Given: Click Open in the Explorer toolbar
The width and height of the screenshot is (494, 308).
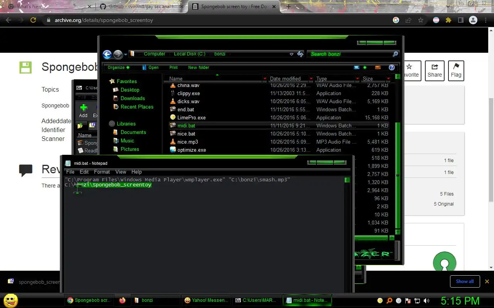Looking at the screenshot, I should 151,67.
